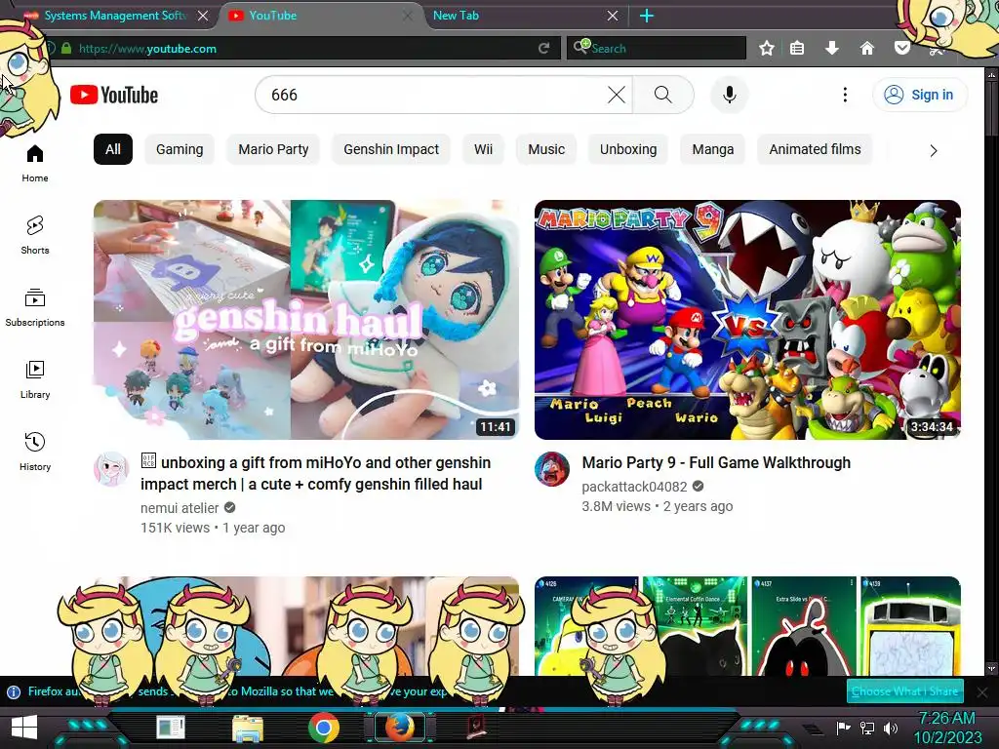The width and height of the screenshot is (999, 749).
Task: Open the genshin haul video thumbnail
Action: coord(306,320)
